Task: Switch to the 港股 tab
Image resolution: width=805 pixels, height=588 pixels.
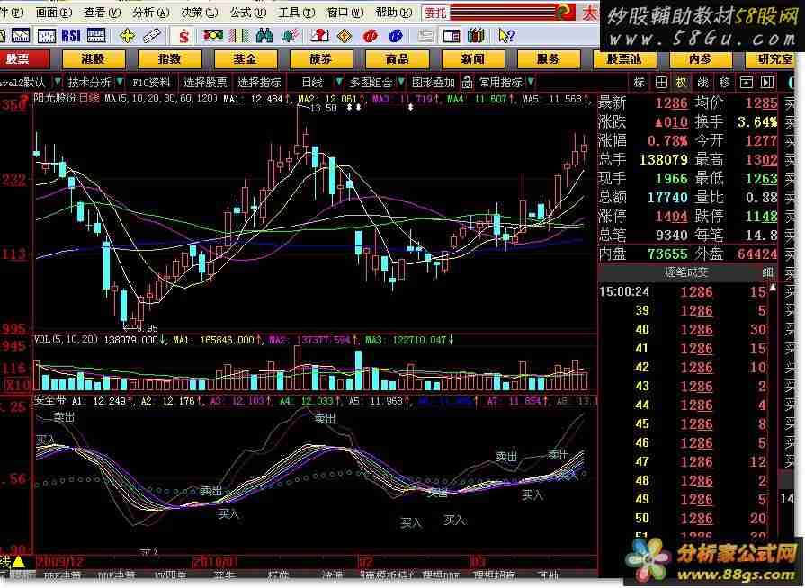Action: click(x=94, y=59)
